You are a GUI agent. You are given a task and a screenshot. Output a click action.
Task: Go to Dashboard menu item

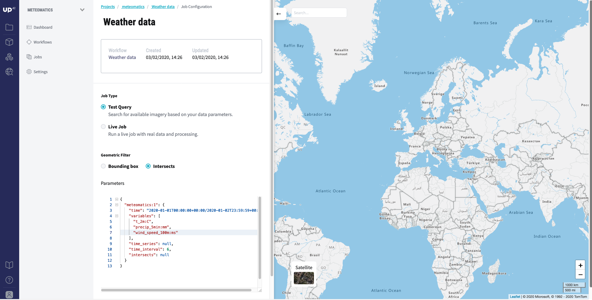[43, 27]
